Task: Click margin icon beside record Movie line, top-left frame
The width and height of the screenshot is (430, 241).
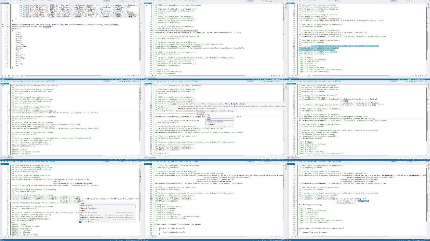Action: pos(3,24)
